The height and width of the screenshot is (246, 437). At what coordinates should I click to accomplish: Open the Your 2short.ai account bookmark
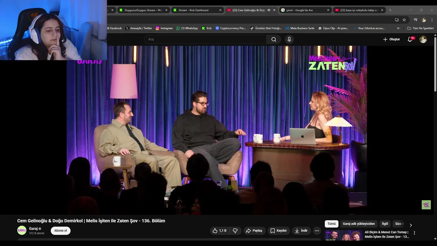[369, 28]
